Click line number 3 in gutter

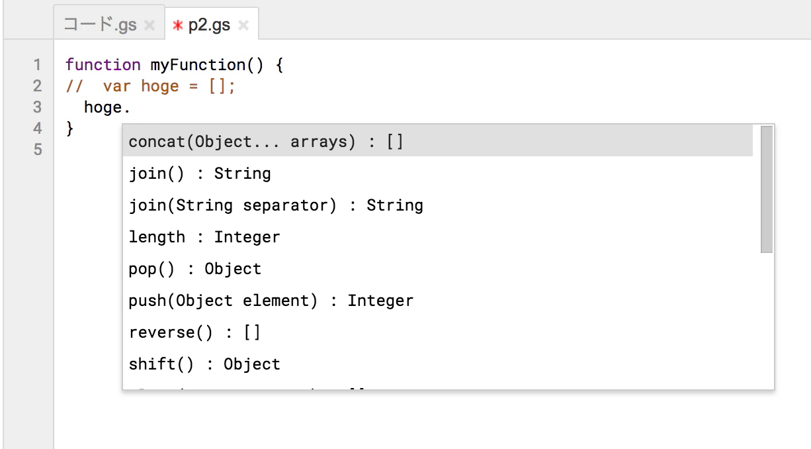(x=37, y=107)
